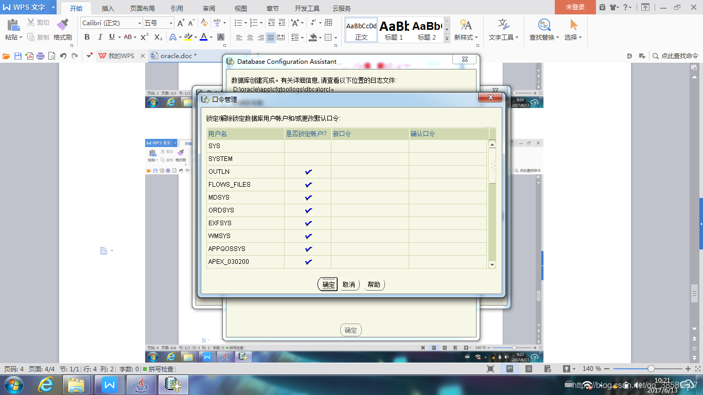Switch to the My WPS document tab
703x395 pixels.
pyautogui.click(x=121, y=56)
